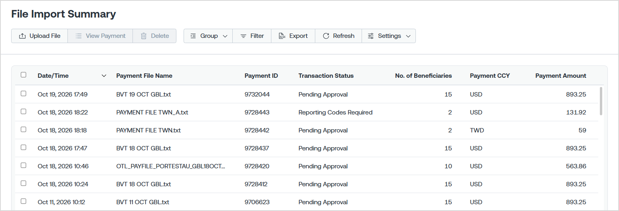Click the Upload File button
619x211 pixels.
[x=40, y=36]
